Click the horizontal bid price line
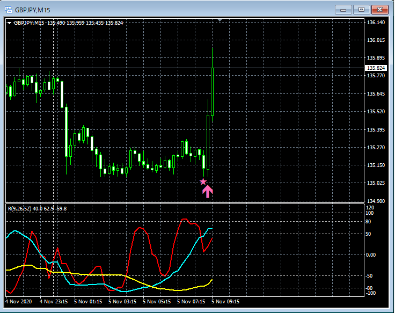Image resolution: width=395 pixels, height=313 pixels. (185, 68)
